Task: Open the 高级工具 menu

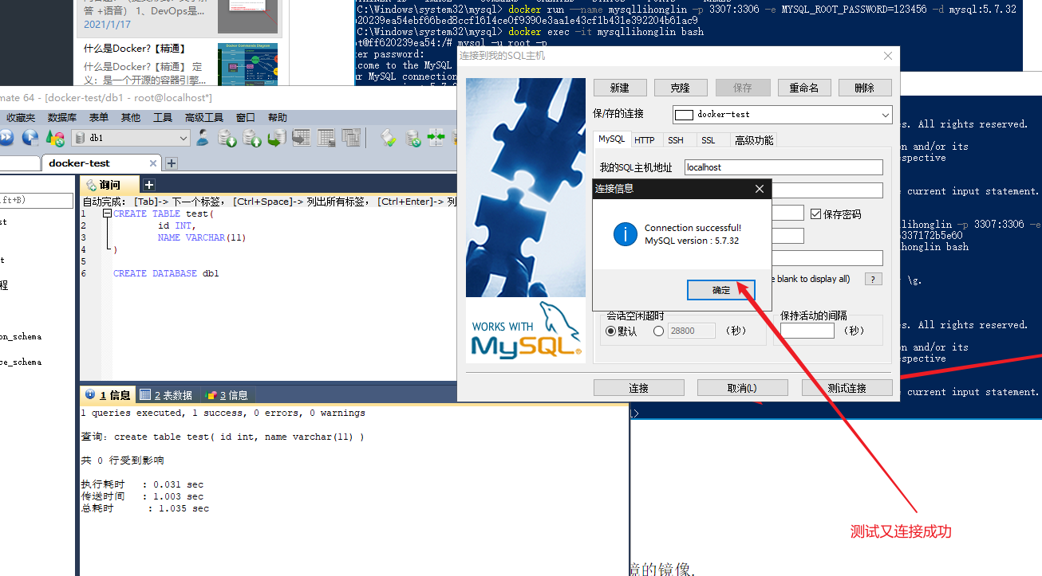Action: [204, 117]
